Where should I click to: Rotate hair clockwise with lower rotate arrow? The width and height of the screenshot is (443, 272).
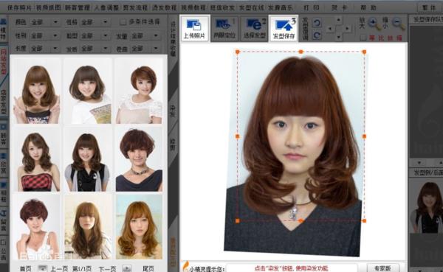click(x=317, y=35)
